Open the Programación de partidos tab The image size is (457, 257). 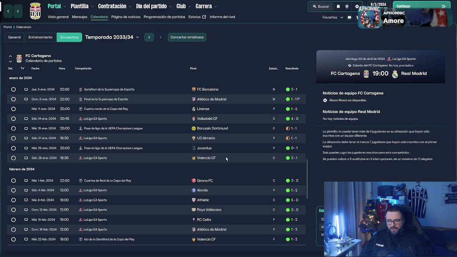164,17
